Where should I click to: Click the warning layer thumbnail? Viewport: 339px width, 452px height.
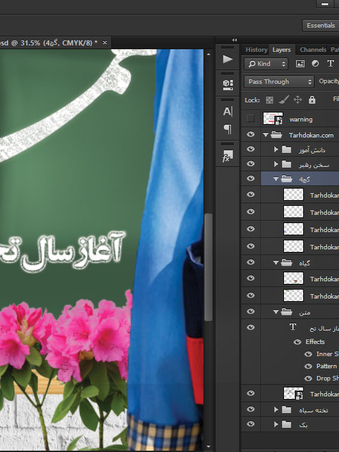[273, 118]
